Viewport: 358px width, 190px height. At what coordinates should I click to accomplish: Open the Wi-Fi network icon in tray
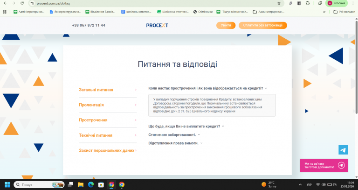coord(318,184)
